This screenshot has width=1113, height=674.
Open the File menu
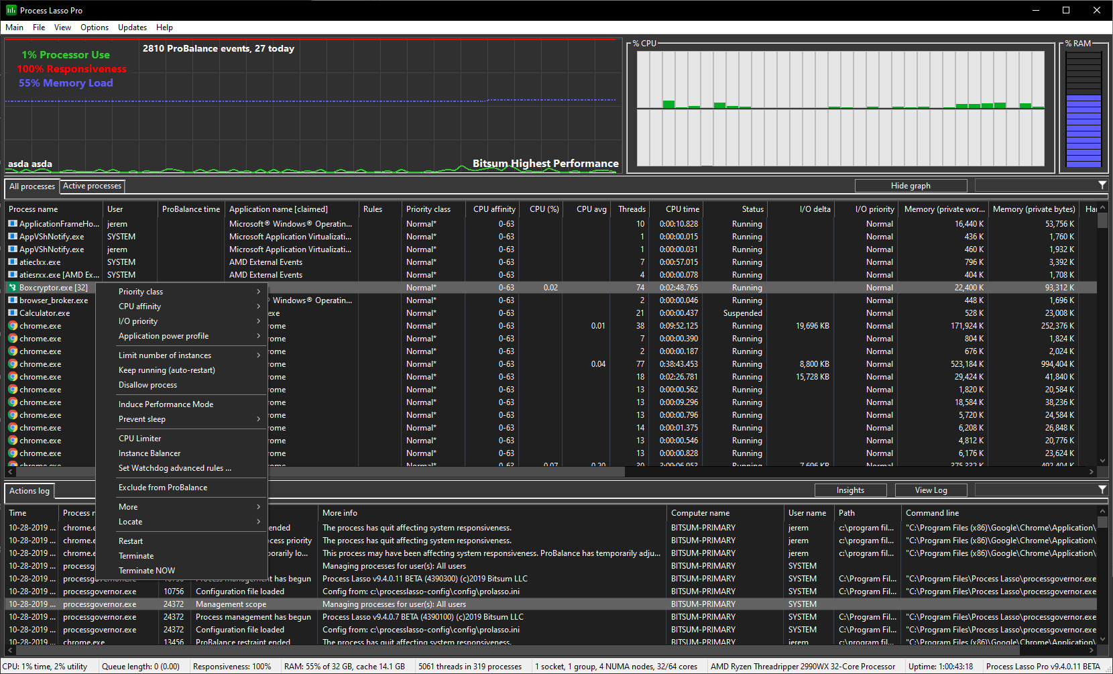pyautogui.click(x=39, y=27)
